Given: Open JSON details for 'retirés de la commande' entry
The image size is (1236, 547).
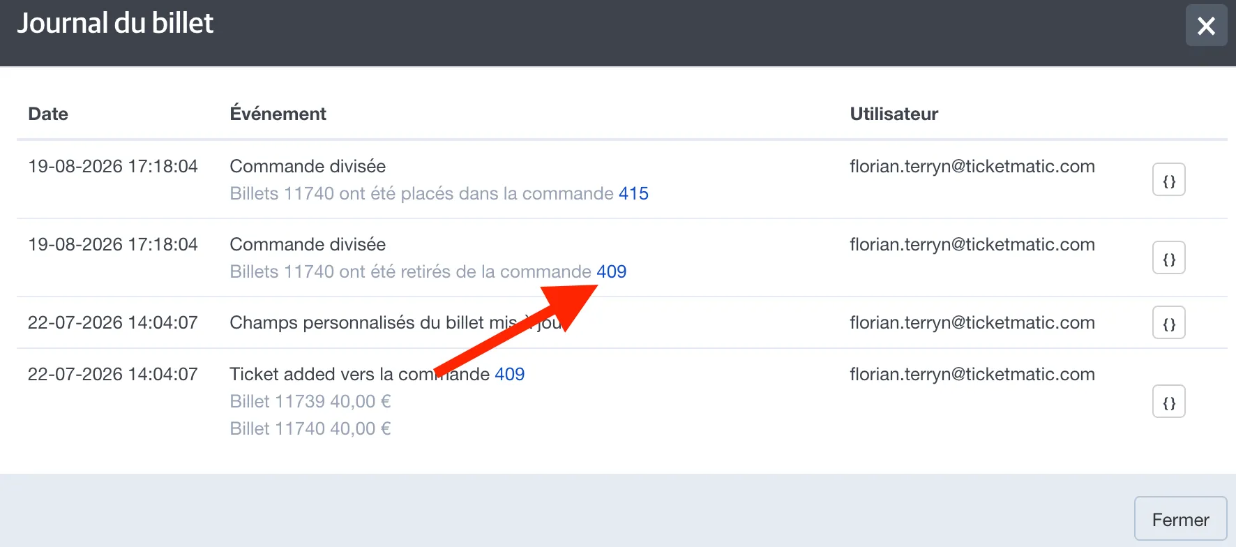Looking at the screenshot, I should (1169, 258).
